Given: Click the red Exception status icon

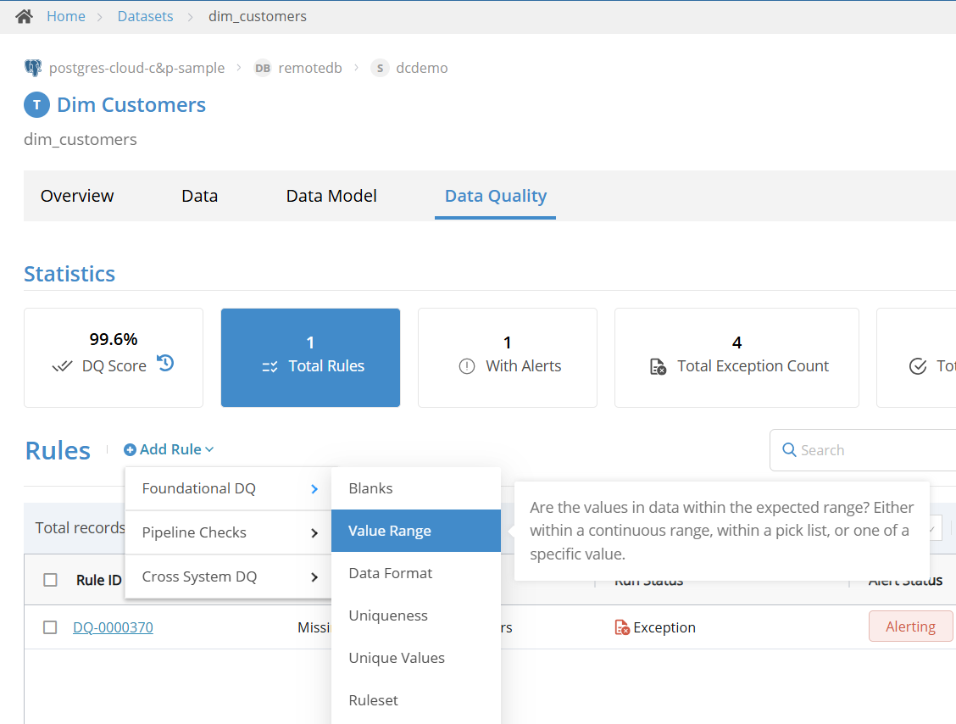Looking at the screenshot, I should [x=622, y=627].
